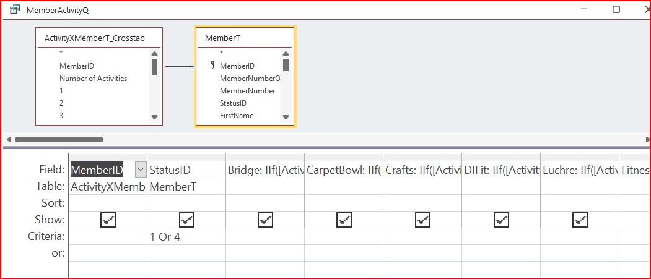Click the join line between the tables
651x279 pixels.
tap(180, 66)
